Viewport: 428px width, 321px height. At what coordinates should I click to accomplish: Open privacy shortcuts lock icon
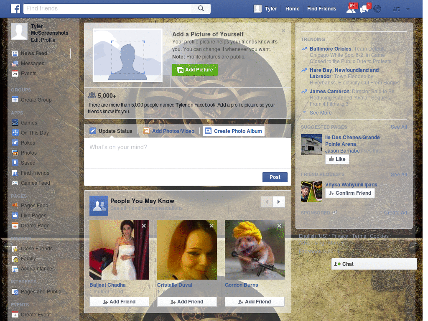[x=396, y=9]
